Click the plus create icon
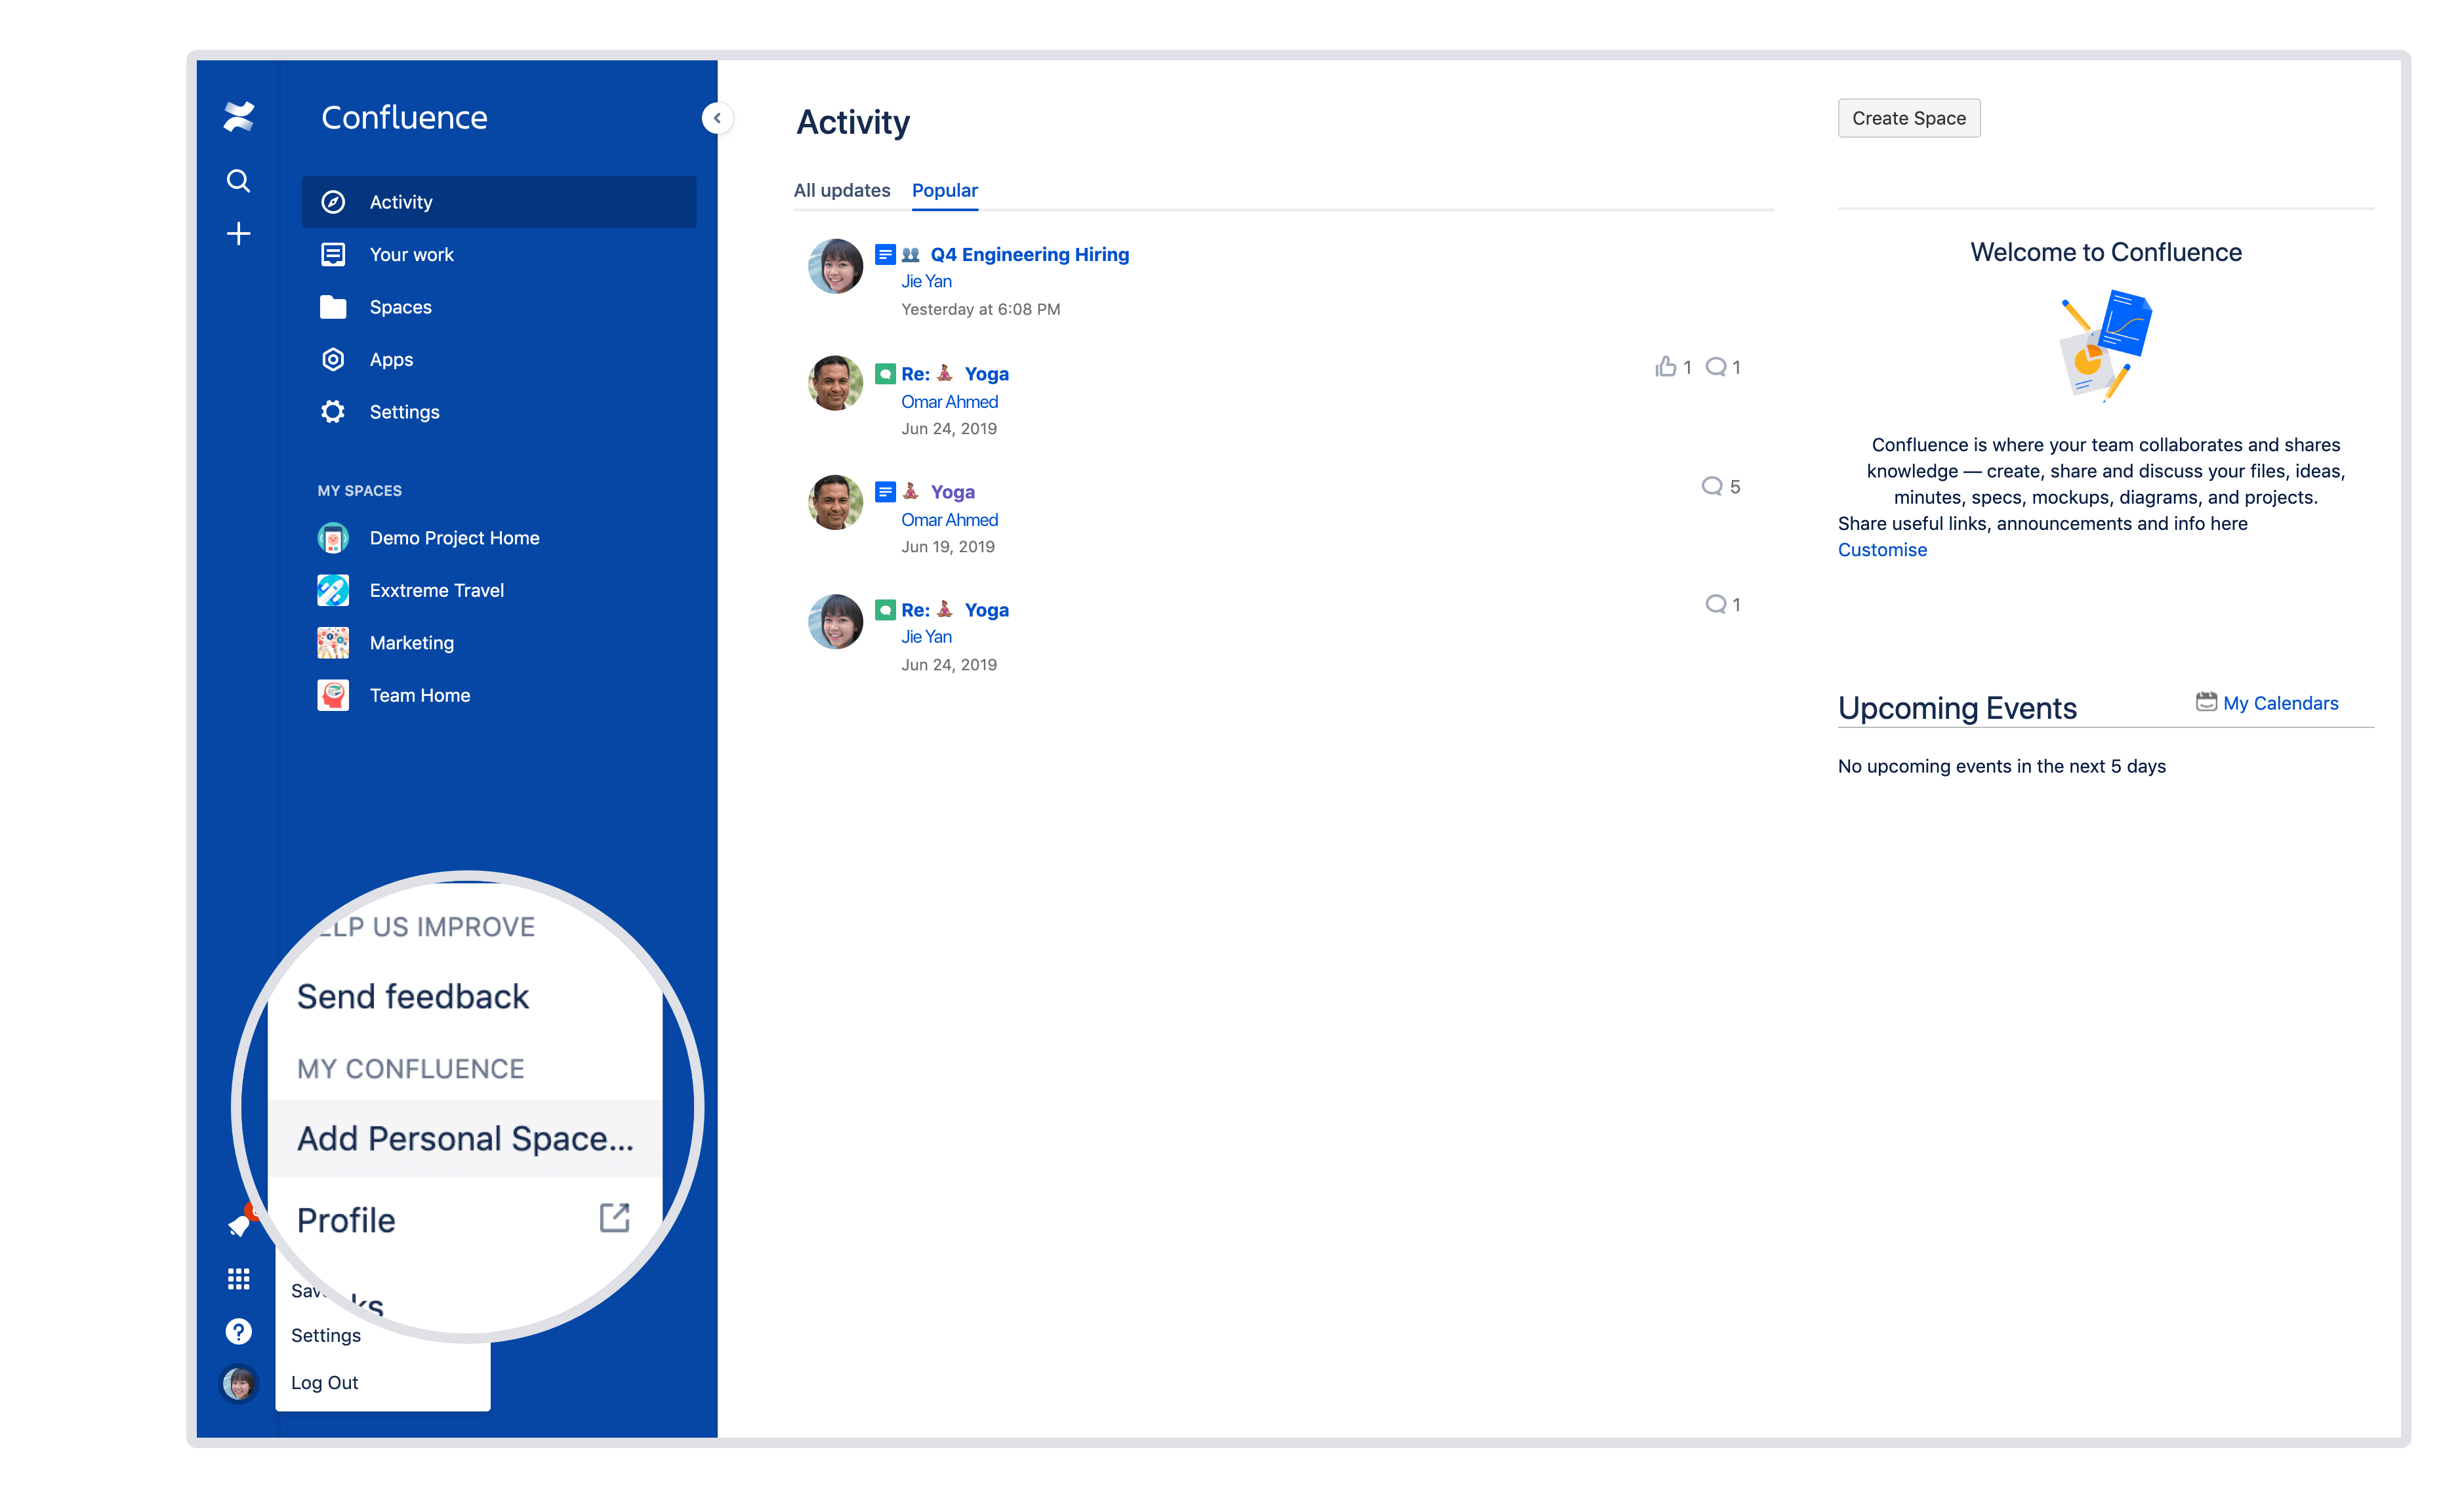The height and width of the screenshot is (1498, 2464). coord(238,234)
